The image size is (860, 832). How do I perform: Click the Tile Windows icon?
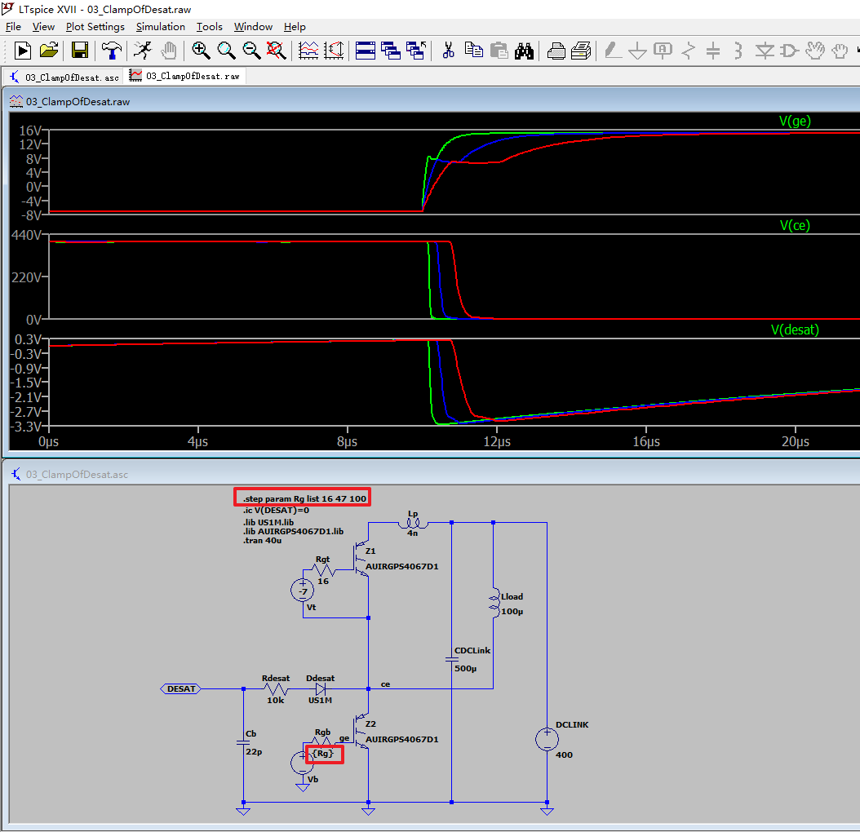click(366, 51)
